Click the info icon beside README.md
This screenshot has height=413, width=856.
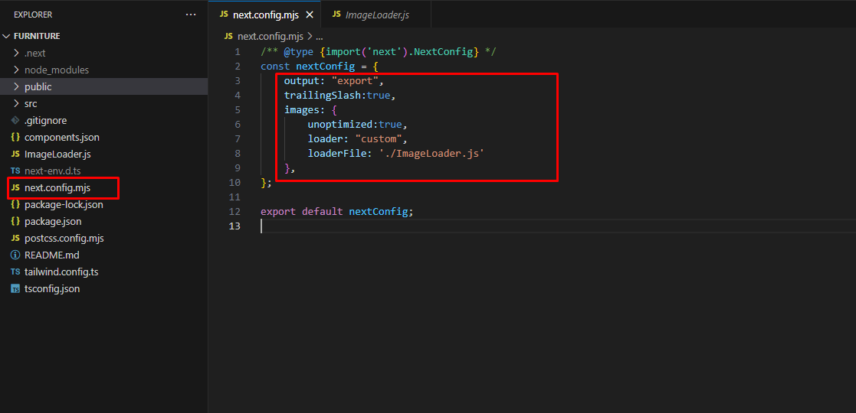tap(15, 255)
